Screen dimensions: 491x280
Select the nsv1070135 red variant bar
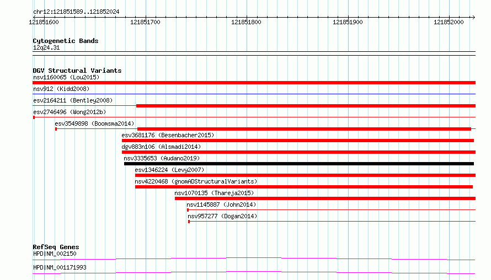[325, 198]
